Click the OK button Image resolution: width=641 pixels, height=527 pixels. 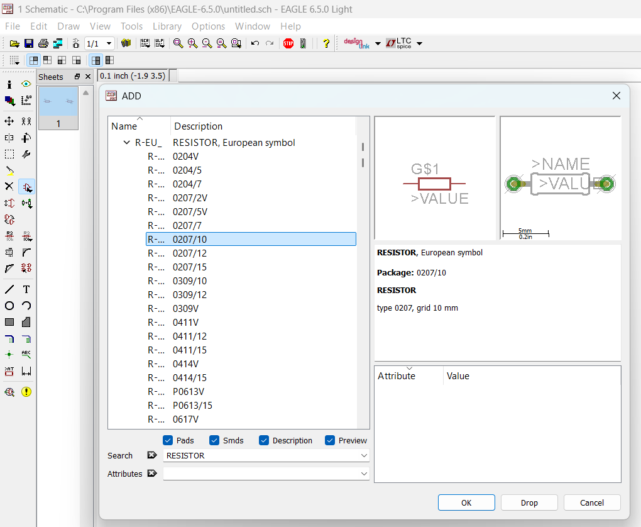tap(466, 502)
